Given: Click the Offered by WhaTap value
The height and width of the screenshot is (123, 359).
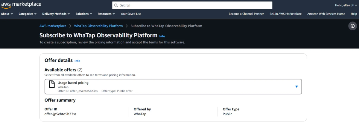Looking at the screenshot, I should tap(140, 114).
